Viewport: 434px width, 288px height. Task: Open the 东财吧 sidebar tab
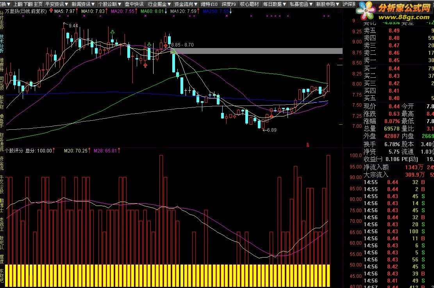2,276
